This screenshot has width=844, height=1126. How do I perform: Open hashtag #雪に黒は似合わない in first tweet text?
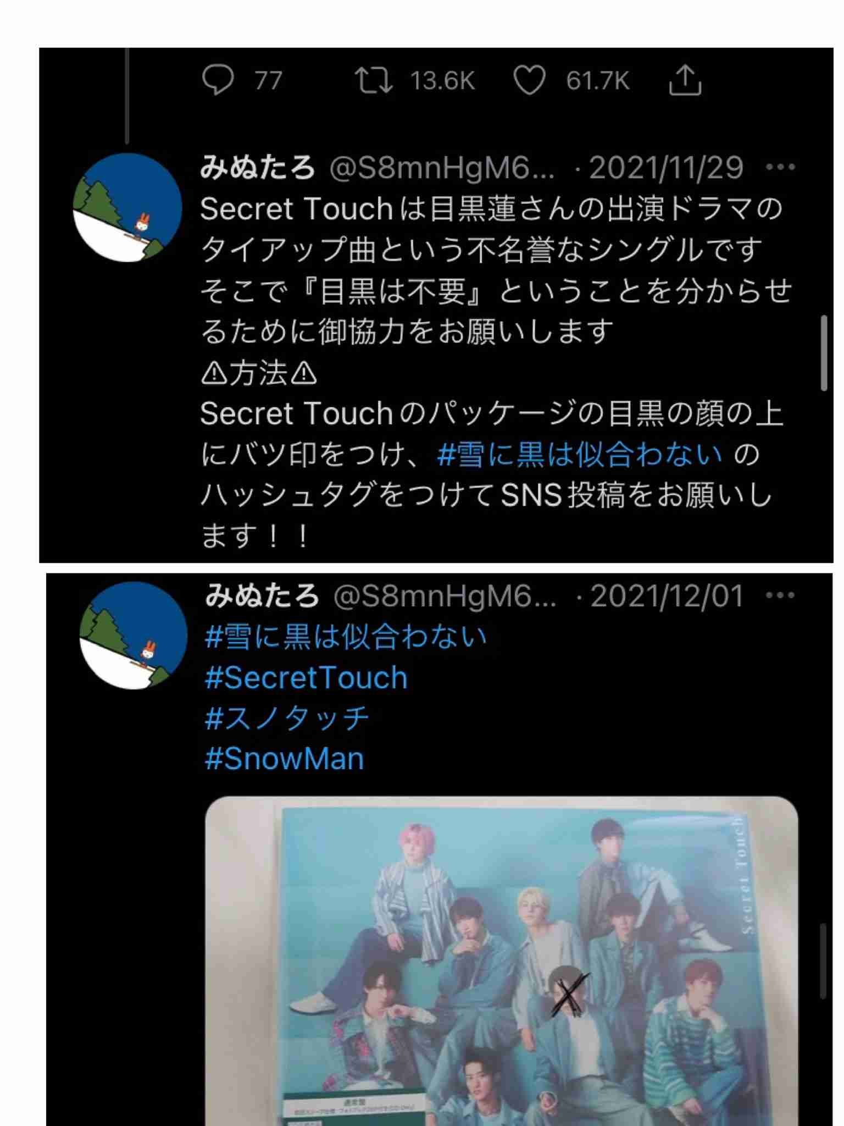pyautogui.click(x=580, y=455)
